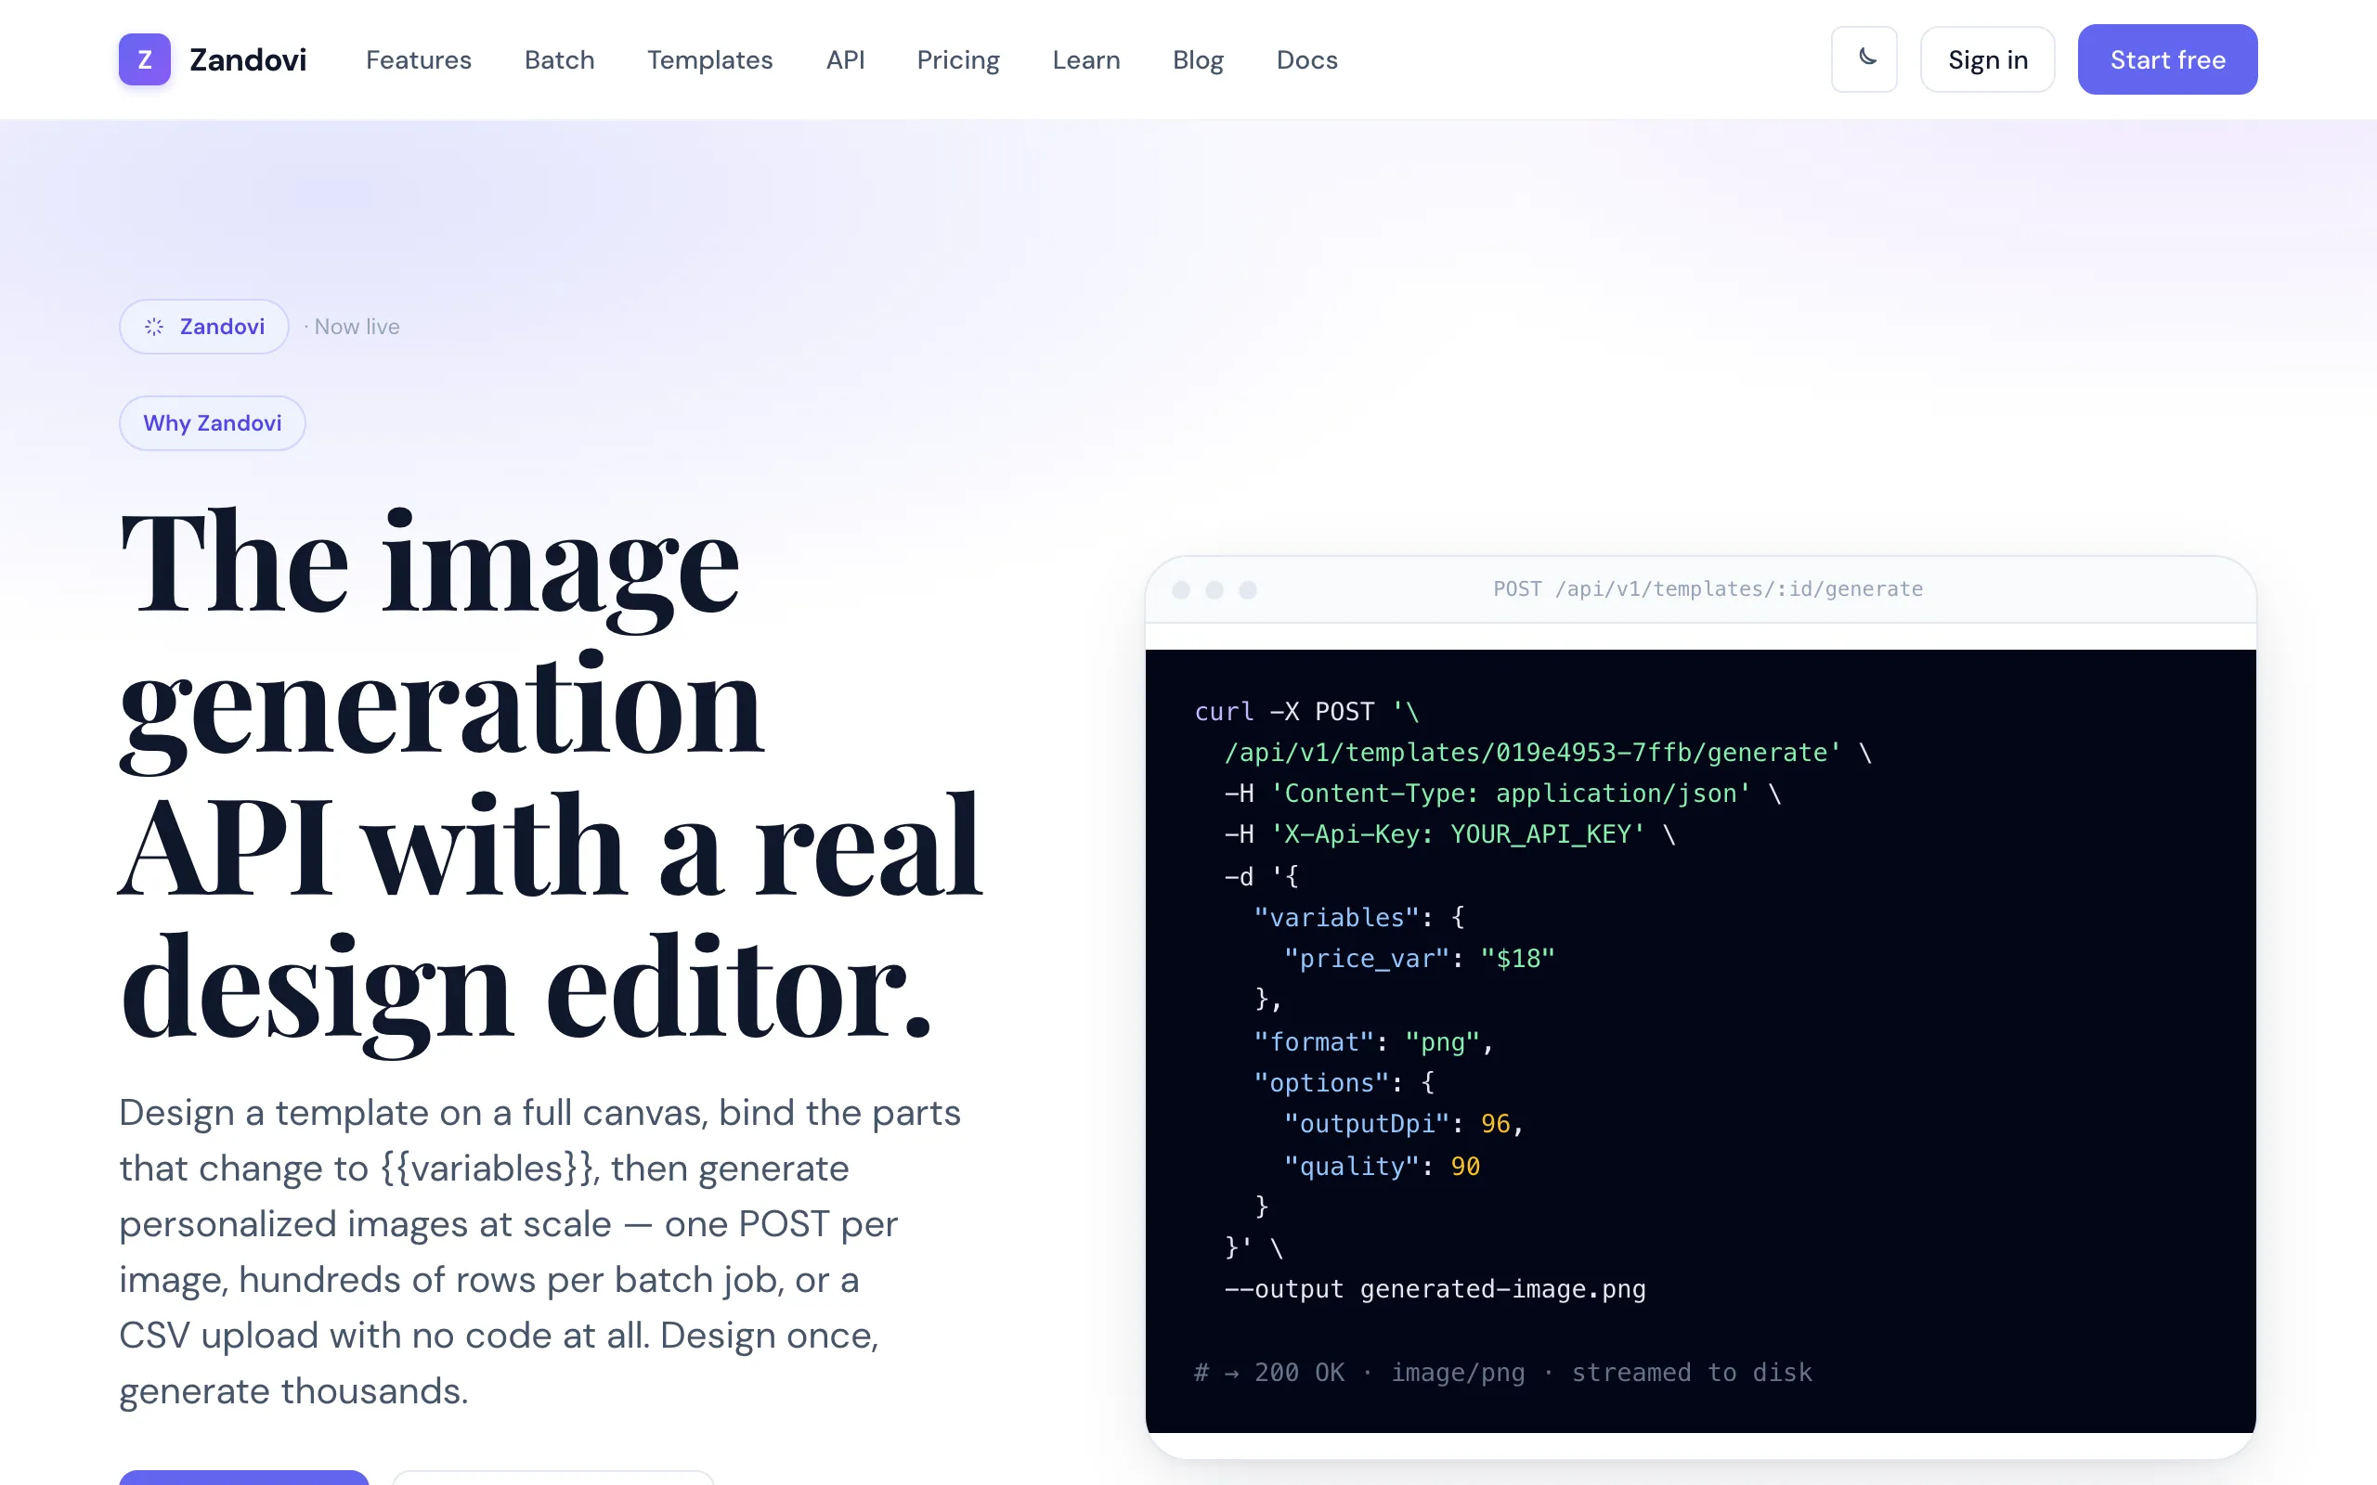Click the 'Content-Type: application/json' header line
2377x1485 pixels.
pyautogui.click(x=1503, y=793)
